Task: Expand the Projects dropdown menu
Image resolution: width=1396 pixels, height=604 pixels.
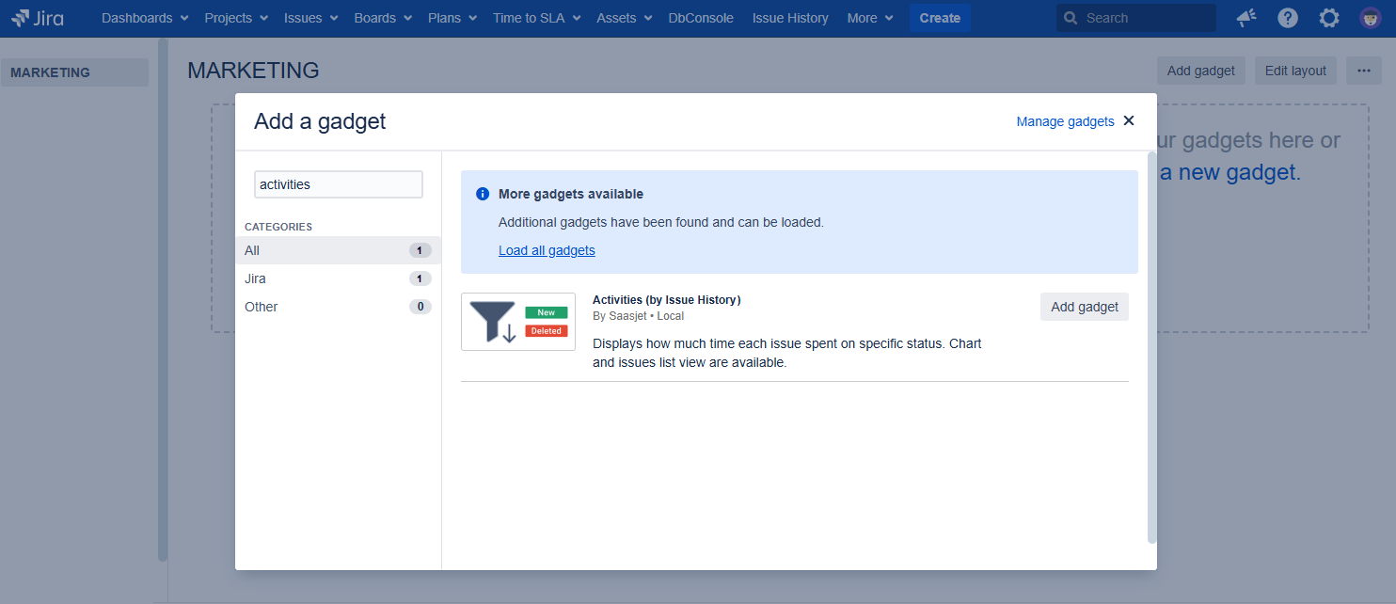Action: coord(236,18)
